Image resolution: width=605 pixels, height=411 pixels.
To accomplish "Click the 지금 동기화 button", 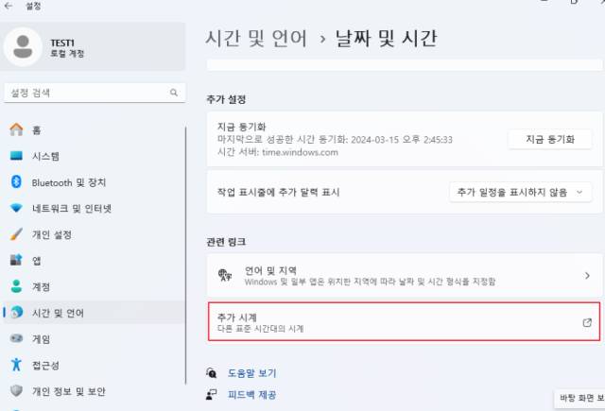I will point(550,139).
